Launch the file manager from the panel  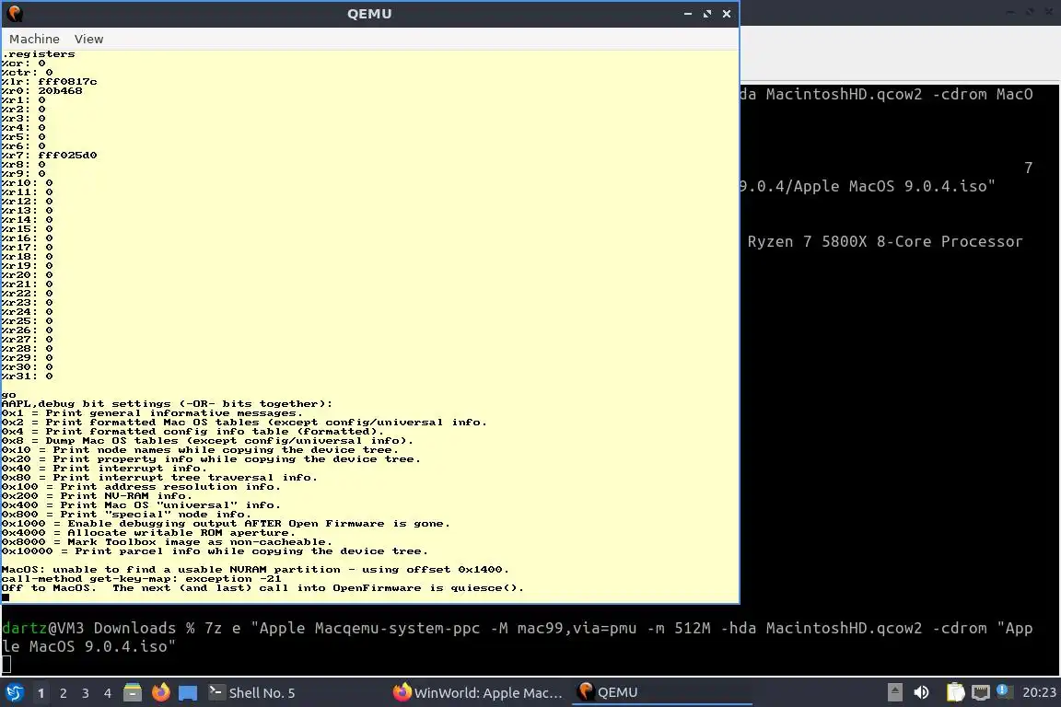coord(133,693)
